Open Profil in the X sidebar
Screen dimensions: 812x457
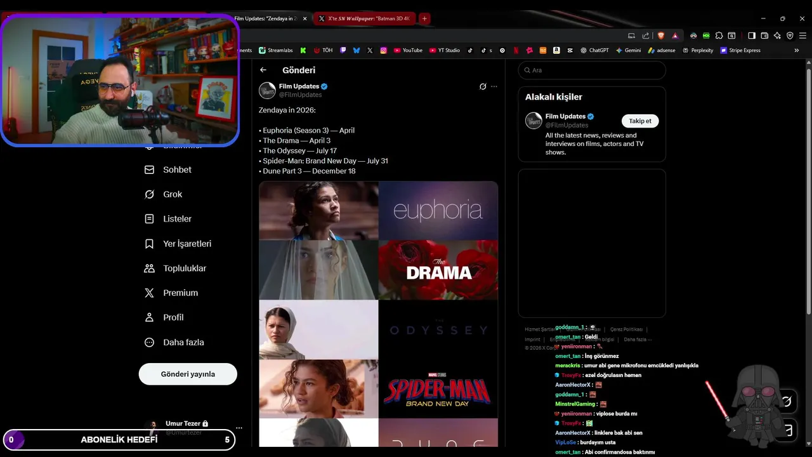pyautogui.click(x=164, y=317)
